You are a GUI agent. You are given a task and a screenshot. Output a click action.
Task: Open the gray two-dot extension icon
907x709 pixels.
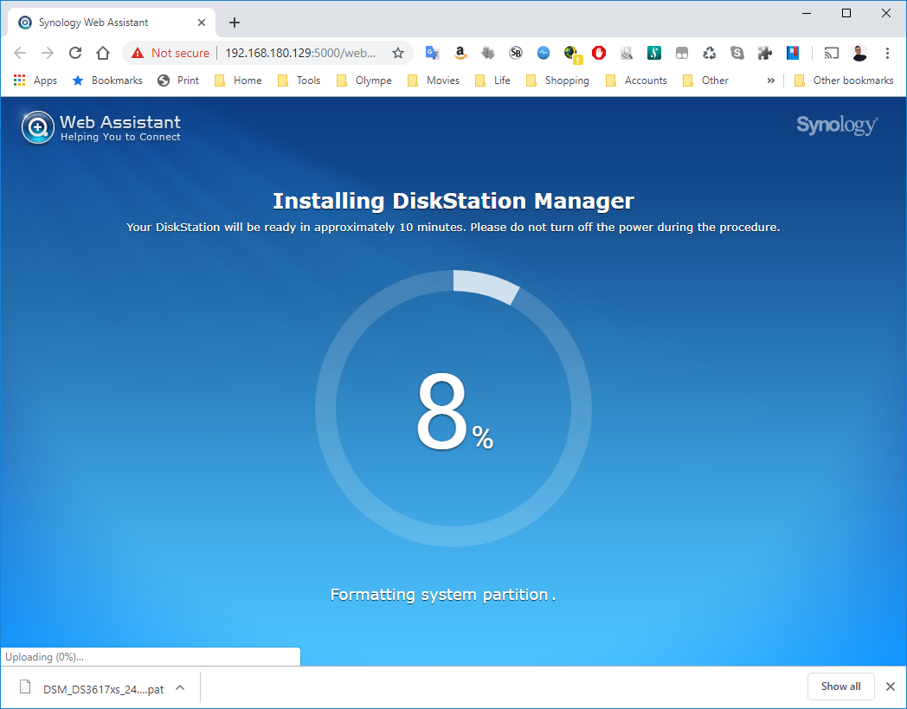pos(682,54)
